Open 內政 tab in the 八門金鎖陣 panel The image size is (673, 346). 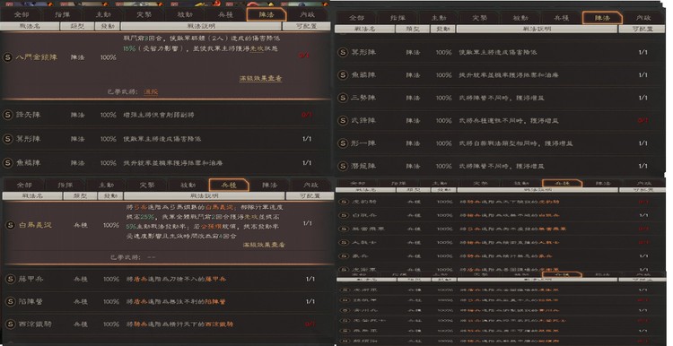(x=307, y=14)
